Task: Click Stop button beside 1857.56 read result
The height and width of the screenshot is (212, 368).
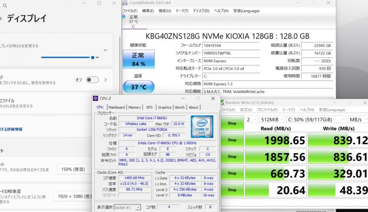Action: tap(232, 157)
